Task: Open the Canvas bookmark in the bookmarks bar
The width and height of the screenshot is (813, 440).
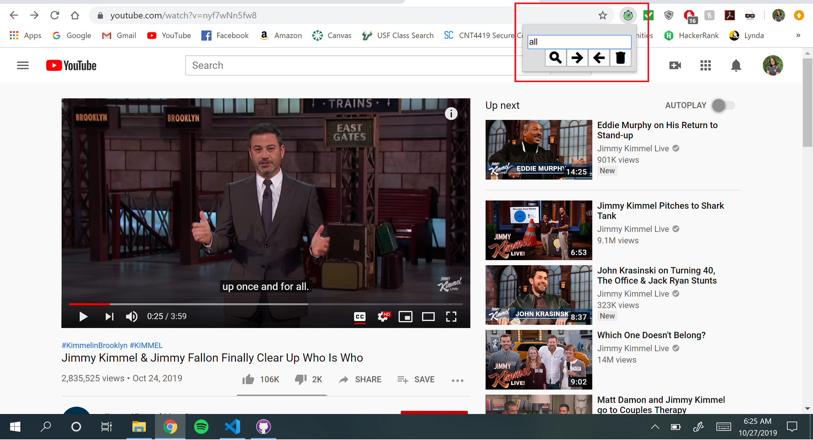Action: tap(332, 36)
